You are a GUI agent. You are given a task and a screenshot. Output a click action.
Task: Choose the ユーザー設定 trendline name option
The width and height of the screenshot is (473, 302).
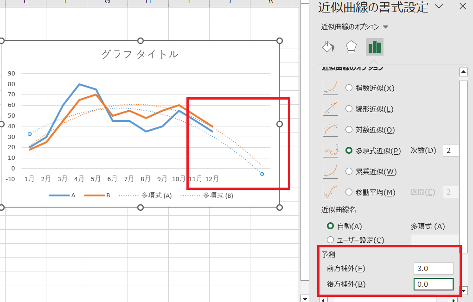click(x=331, y=240)
